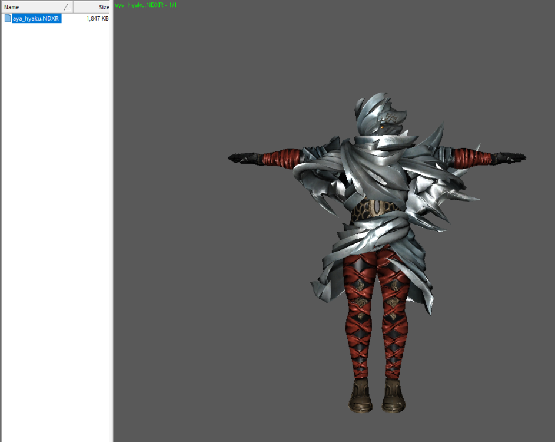Click the green aya_hyaku.NDXR - 1/1 viewport label
555x442 pixels.
point(146,5)
